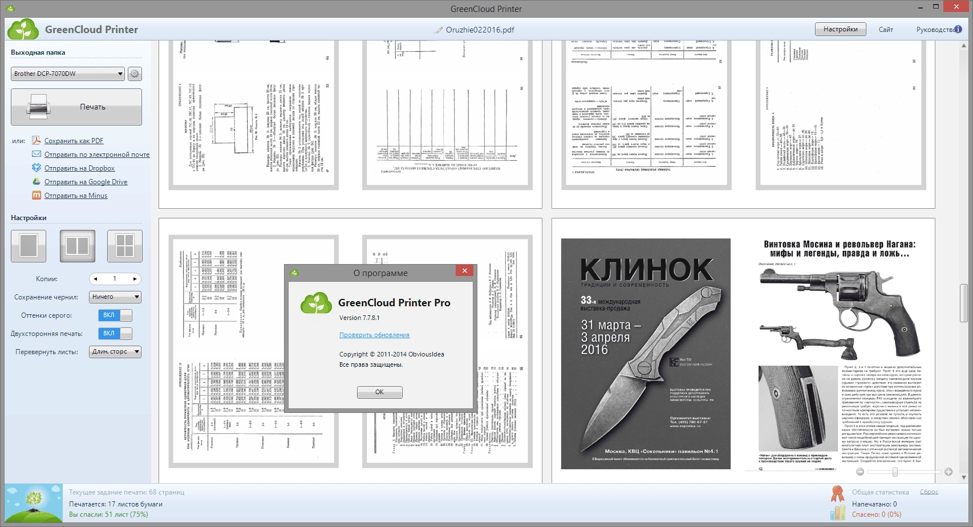Open the Brother DCP-7070DW printer dropdown
This screenshot has height=527, width=973.
(68, 74)
